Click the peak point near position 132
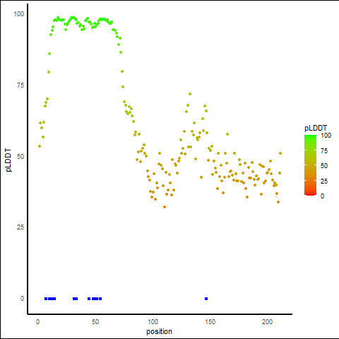The image size is (339, 339). 190,94
